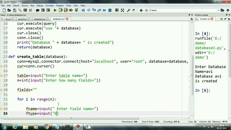Run selection or current line icon
This screenshot has height=130, width=231.
(71, 10)
